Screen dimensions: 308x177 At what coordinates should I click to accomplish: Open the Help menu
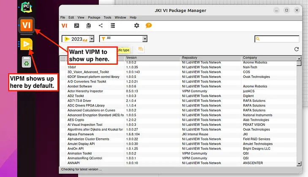tap(133, 17)
